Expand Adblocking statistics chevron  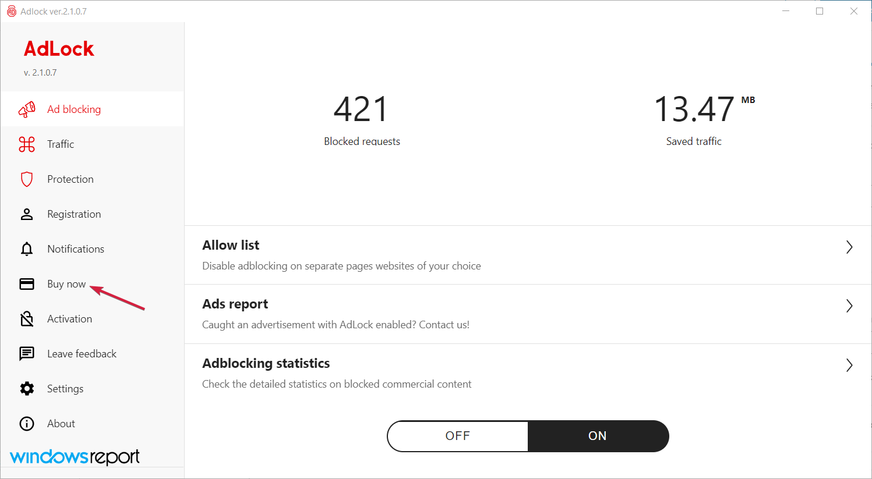pyautogui.click(x=849, y=366)
